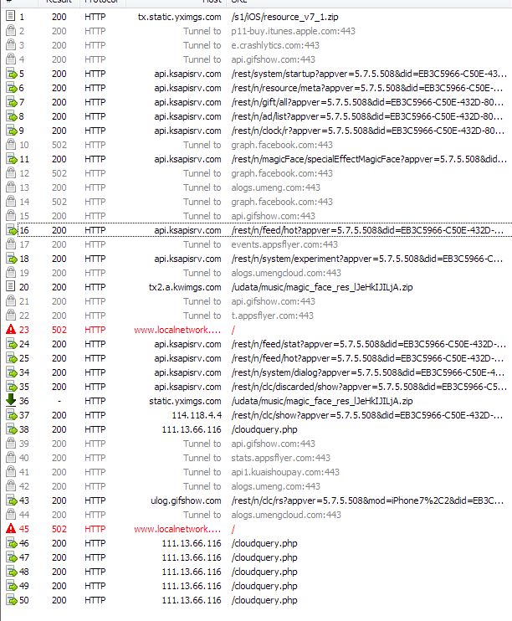Select alogs.umeng.com:443 in session 13
The height and width of the screenshot is (621, 512).
(x=275, y=187)
